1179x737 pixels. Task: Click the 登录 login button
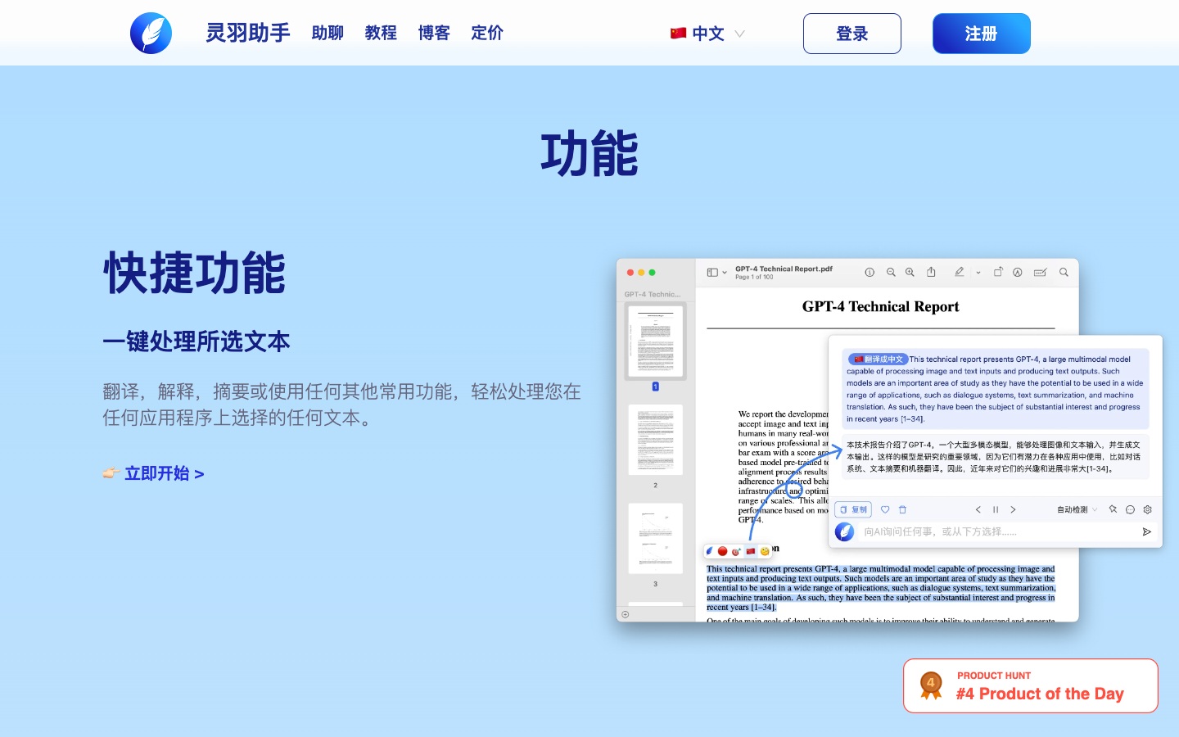coord(852,34)
